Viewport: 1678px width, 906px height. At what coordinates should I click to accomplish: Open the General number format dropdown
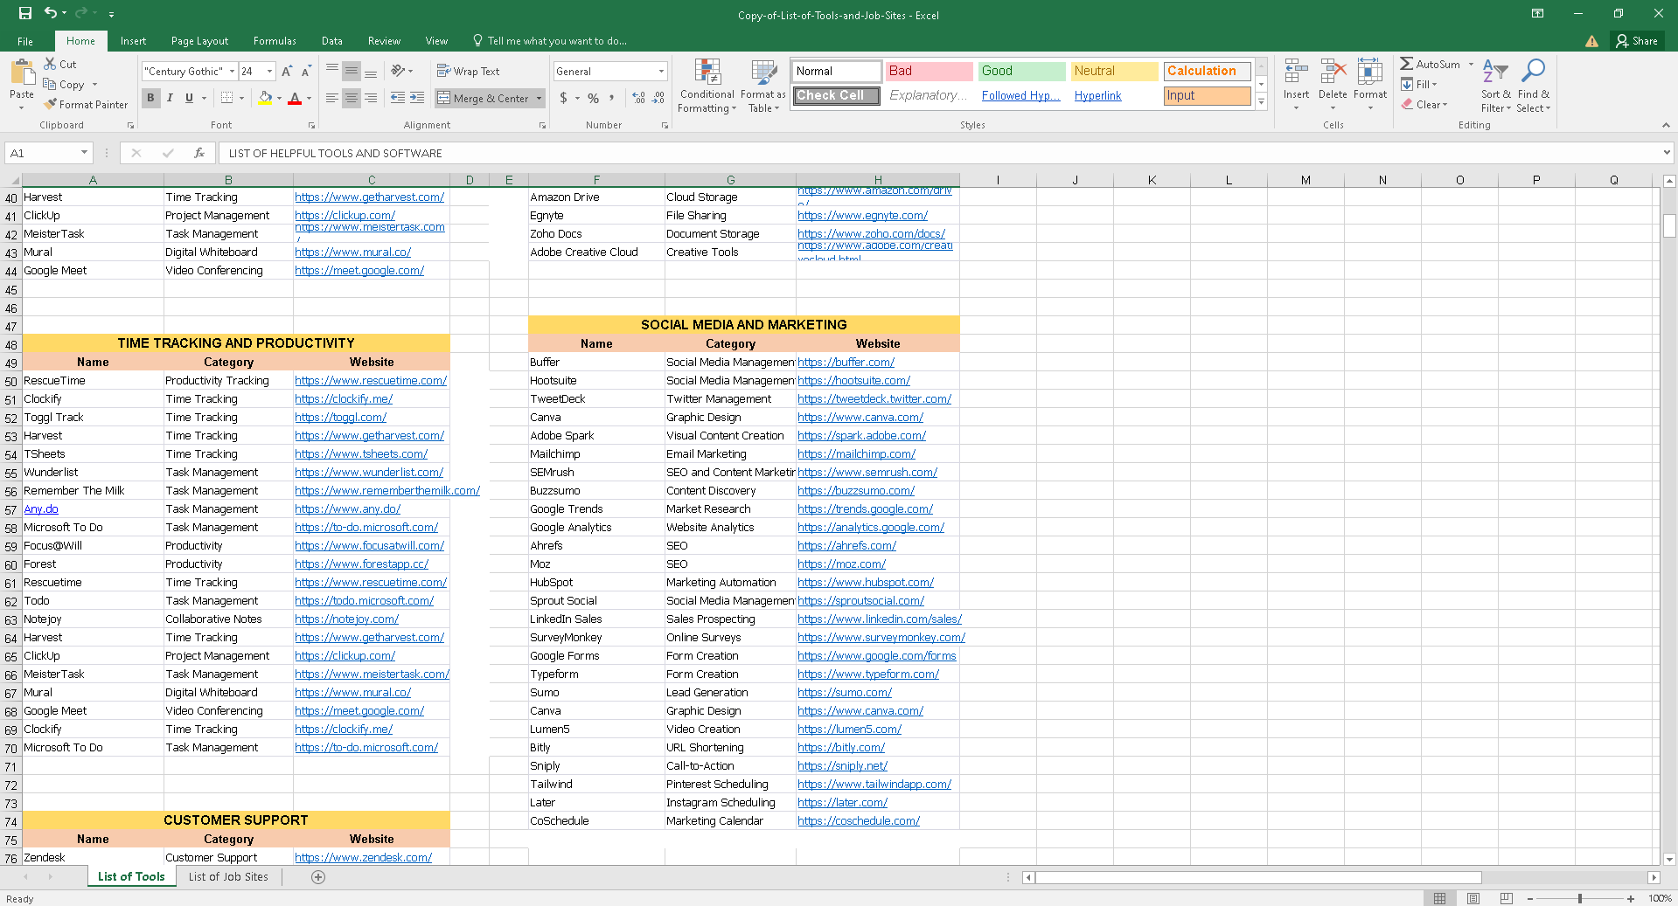[x=661, y=72]
